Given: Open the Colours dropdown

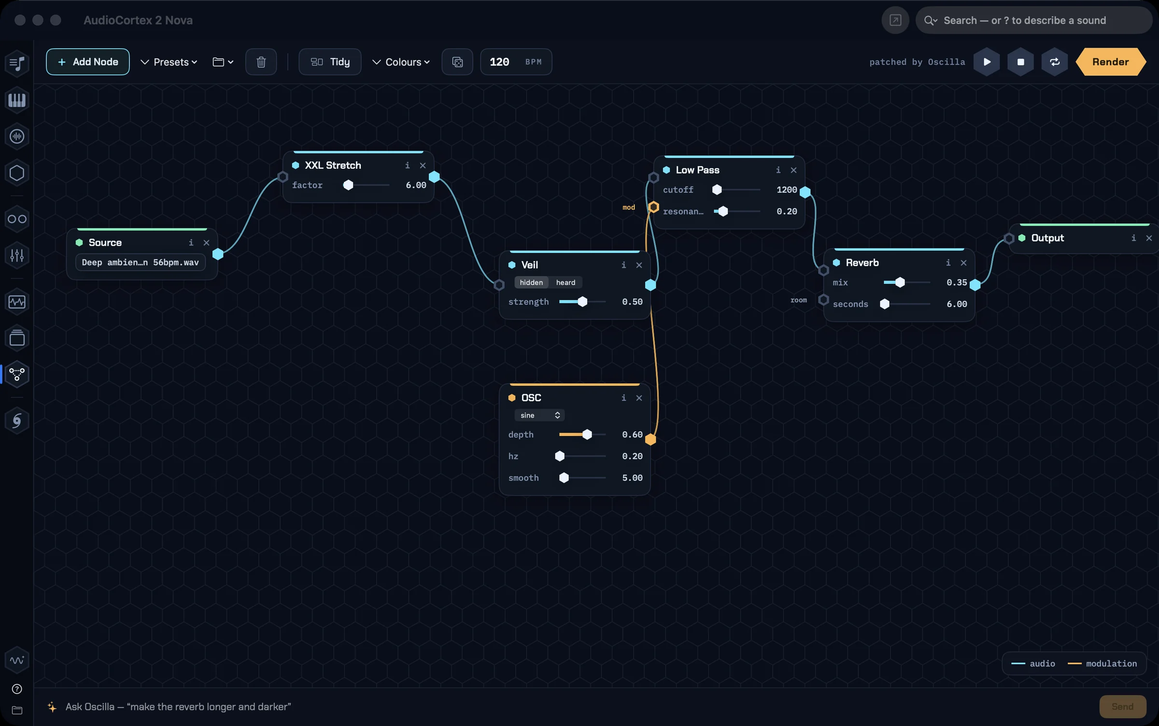Looking at the screenshot, I should 401,62.
